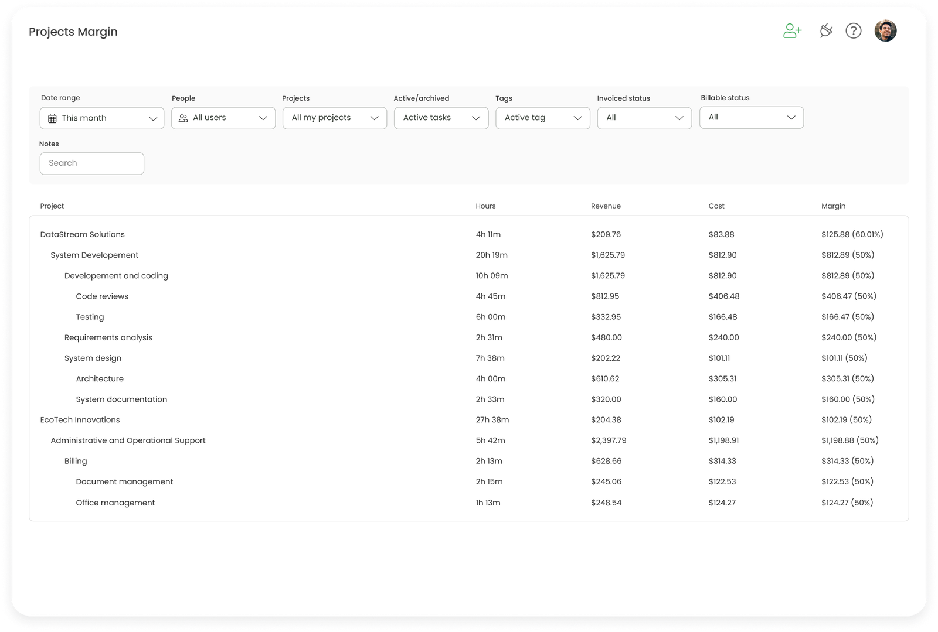The image size is (938, 632).
Task: Sort the table by the Margin column
Action: click(833, 206)
